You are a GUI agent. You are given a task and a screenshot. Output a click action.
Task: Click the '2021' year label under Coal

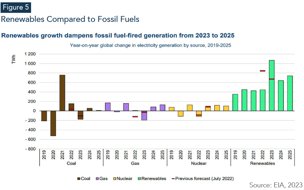62,155
